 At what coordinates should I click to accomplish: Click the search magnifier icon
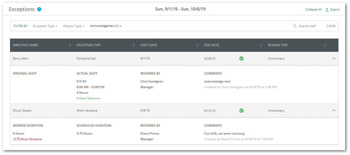(295, 26)
